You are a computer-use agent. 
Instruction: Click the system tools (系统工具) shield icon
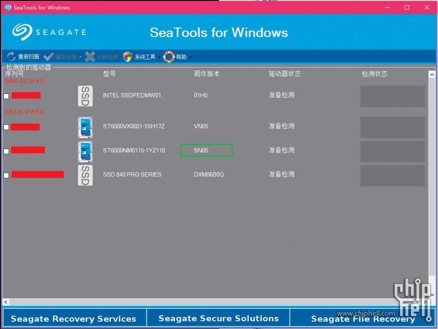coord(128,57)
